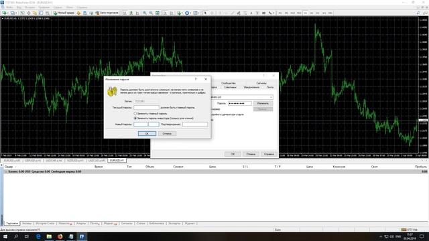Click the Tile Windows icon
Viewport: 429px width, 241px height.
158,13
